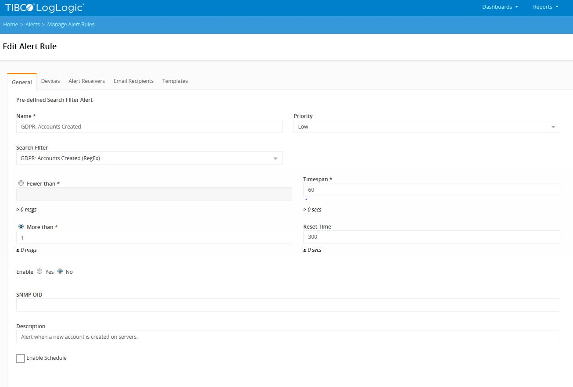Viewport: 573px width, 387px height.
Task: Edit the Reset Time field
Action: (x=431, y=237)
